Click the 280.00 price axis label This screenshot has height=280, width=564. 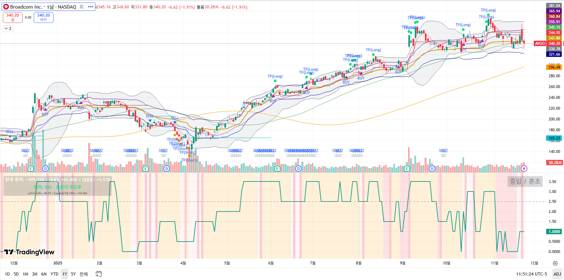pyautogui.click(x=554, y=76)
